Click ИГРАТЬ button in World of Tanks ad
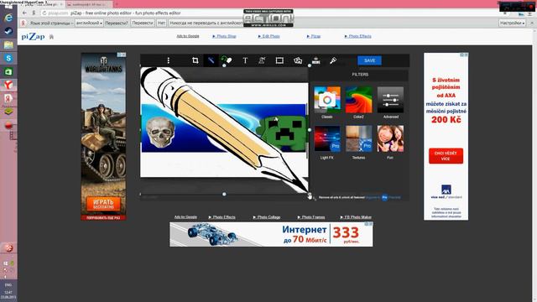The width and height of the screenshot is (537, 302). 103,204
